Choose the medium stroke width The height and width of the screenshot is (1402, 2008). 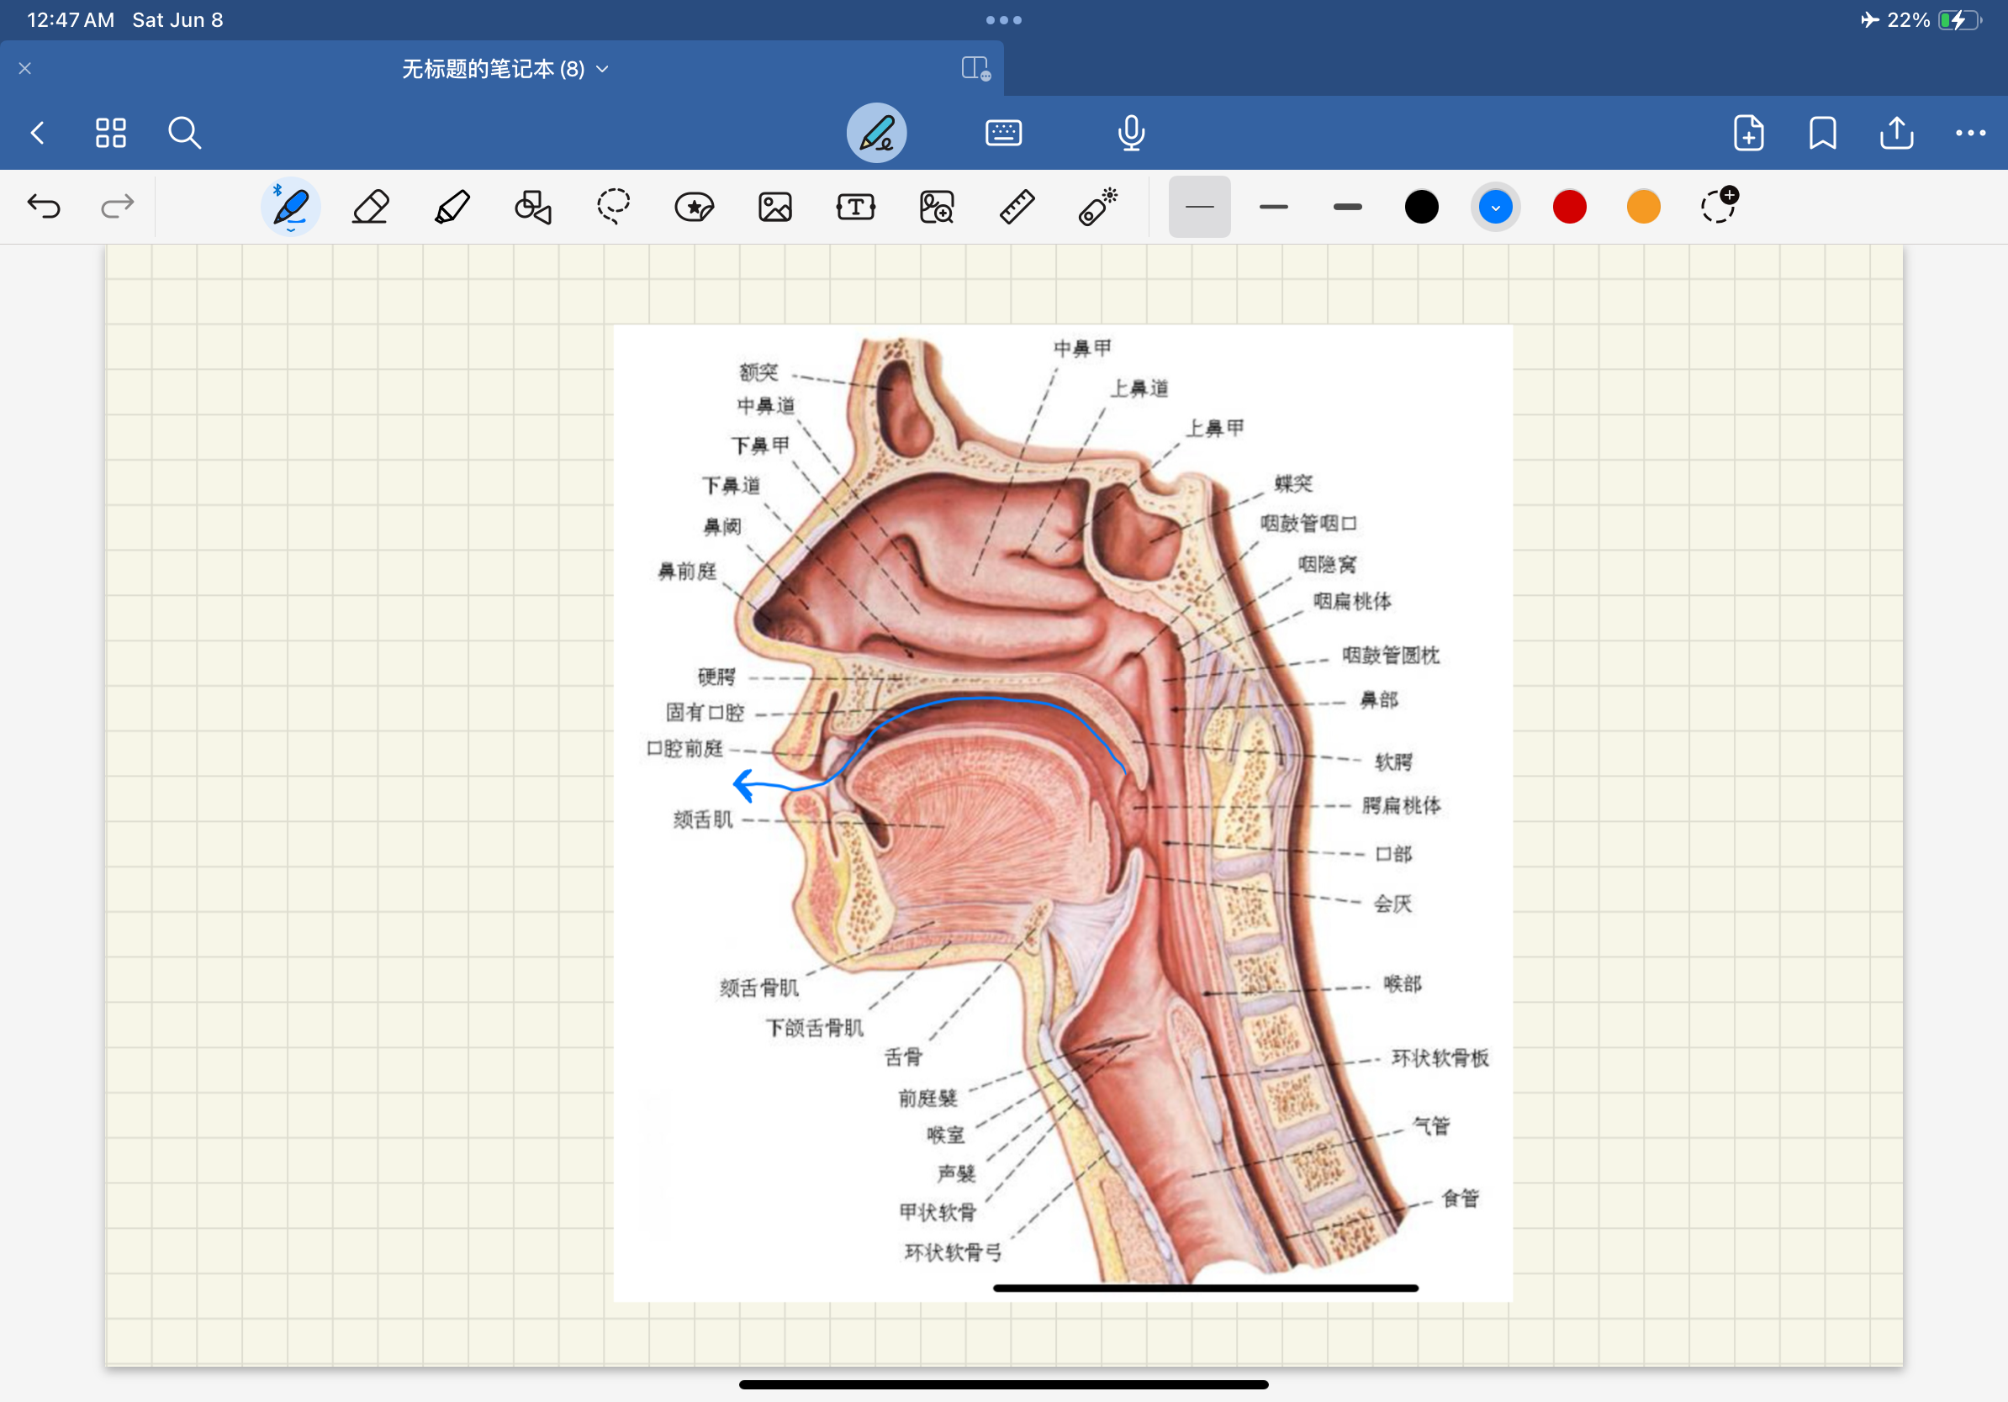1273,207
